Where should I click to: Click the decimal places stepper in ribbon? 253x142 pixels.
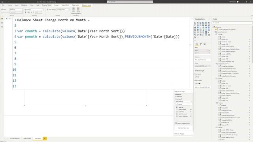(39, 12)
